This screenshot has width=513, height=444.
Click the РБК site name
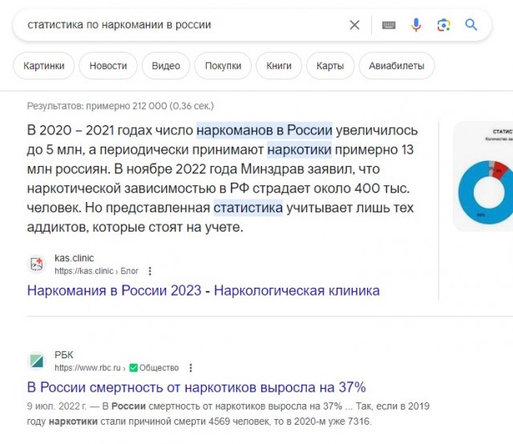coord(64,355)
